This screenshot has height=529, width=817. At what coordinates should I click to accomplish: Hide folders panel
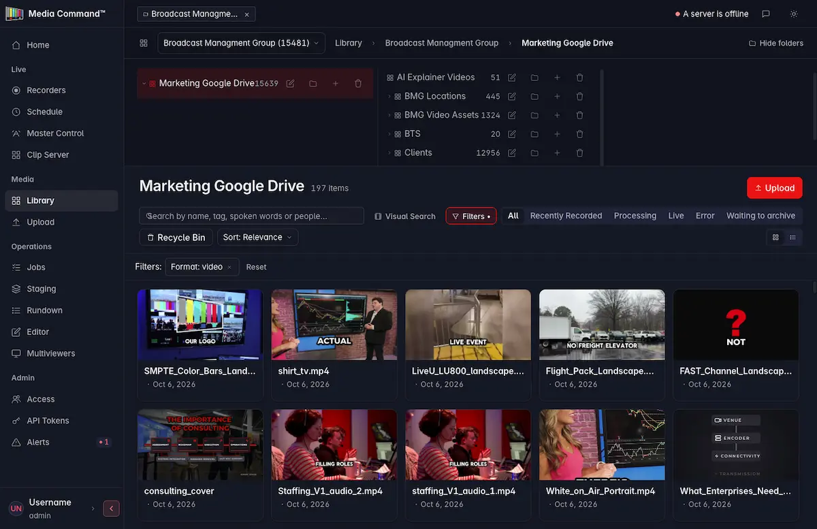coord(776,43)
